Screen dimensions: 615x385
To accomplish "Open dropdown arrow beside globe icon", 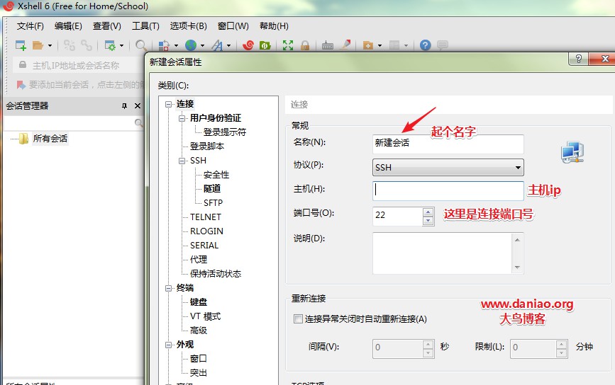I will tap(202, 46).
